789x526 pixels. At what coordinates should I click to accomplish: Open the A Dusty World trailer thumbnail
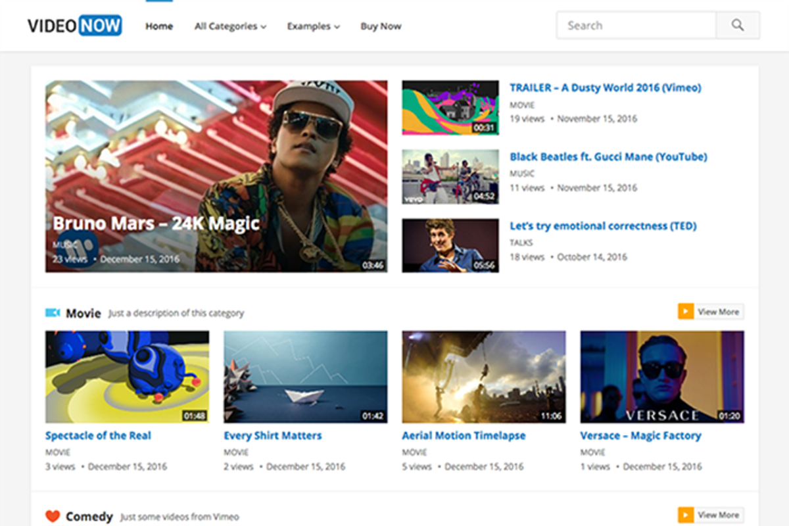[x=450, y=108]
